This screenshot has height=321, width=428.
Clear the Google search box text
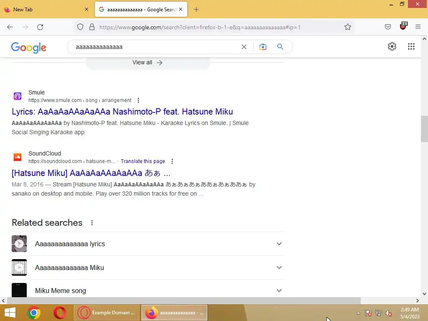[x=244, y=47]
